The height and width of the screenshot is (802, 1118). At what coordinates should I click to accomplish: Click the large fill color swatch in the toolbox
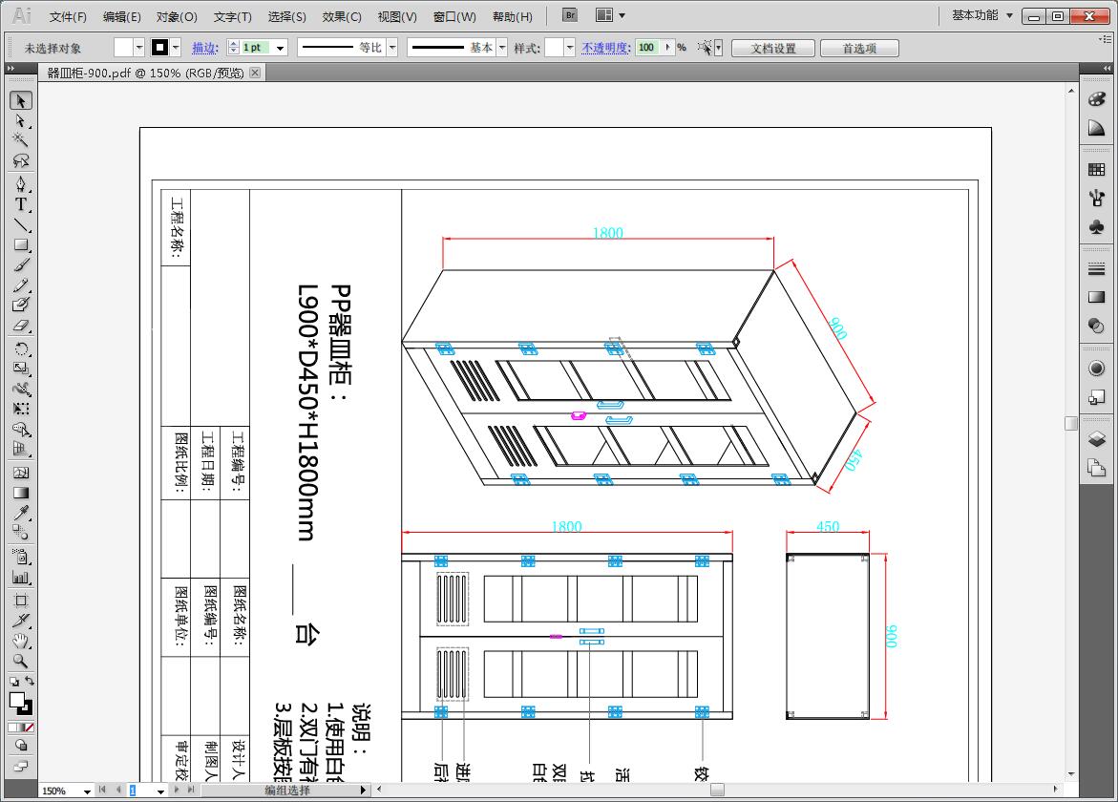click(17, 700)
